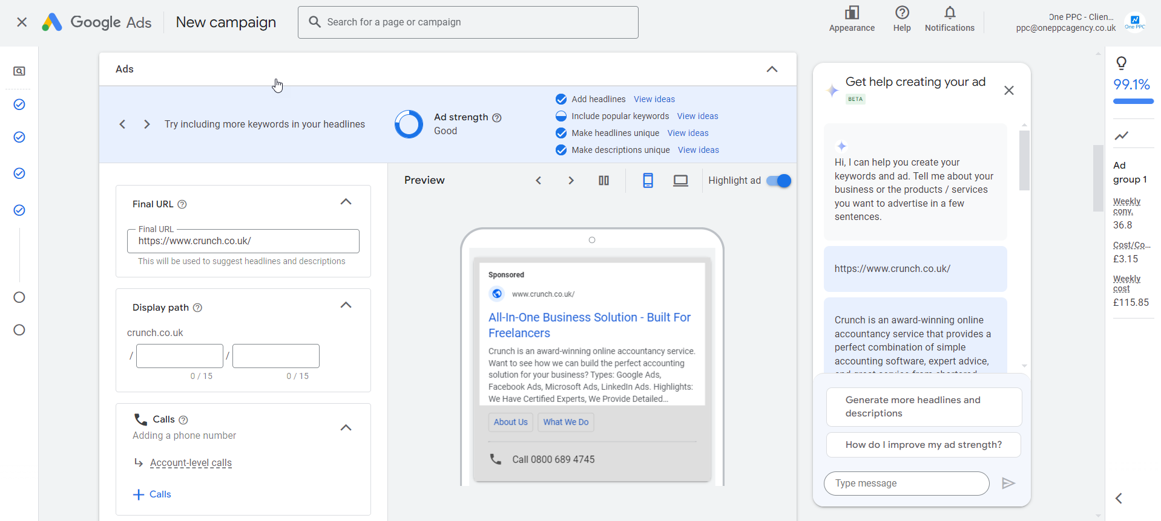
Task: Open the performance trend chart icon
Action: tap(1122, 135)
